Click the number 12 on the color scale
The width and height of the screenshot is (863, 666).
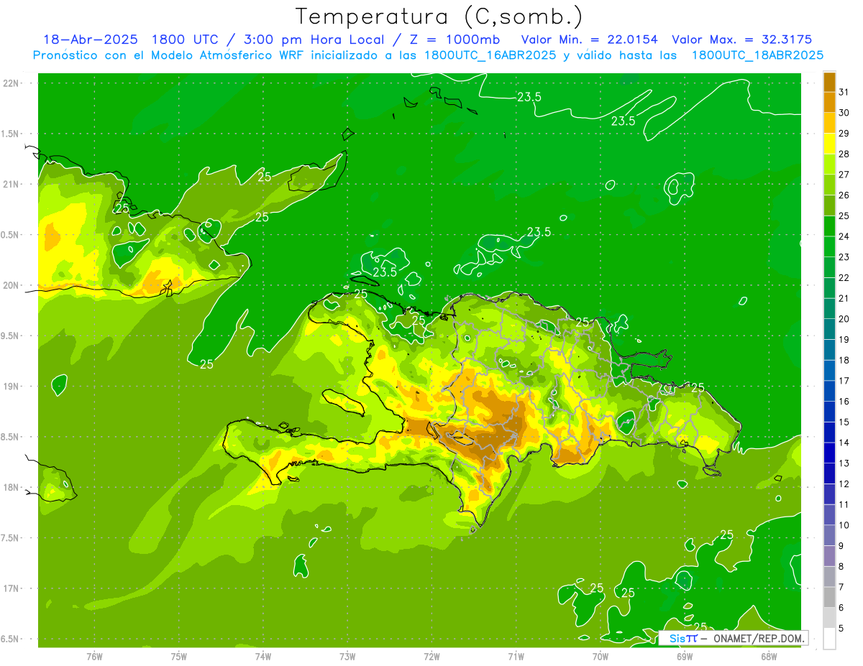(844, 484)
